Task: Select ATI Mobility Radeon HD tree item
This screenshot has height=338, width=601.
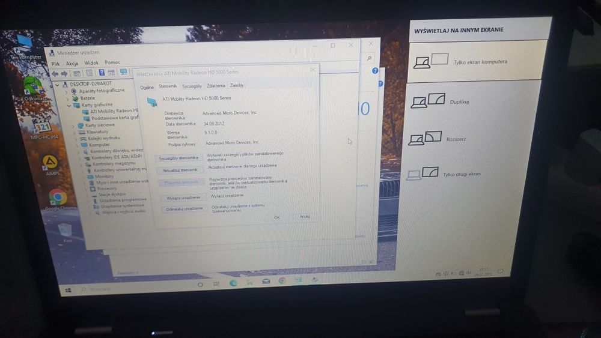Action: coord(111,112)
